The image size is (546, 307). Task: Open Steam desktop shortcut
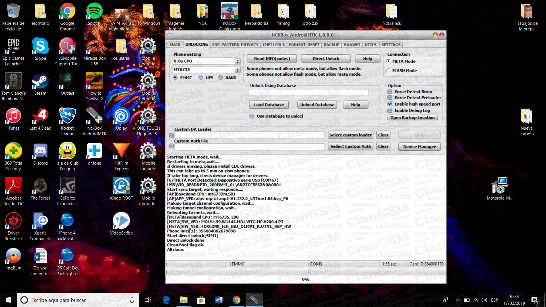coord(40,84)
